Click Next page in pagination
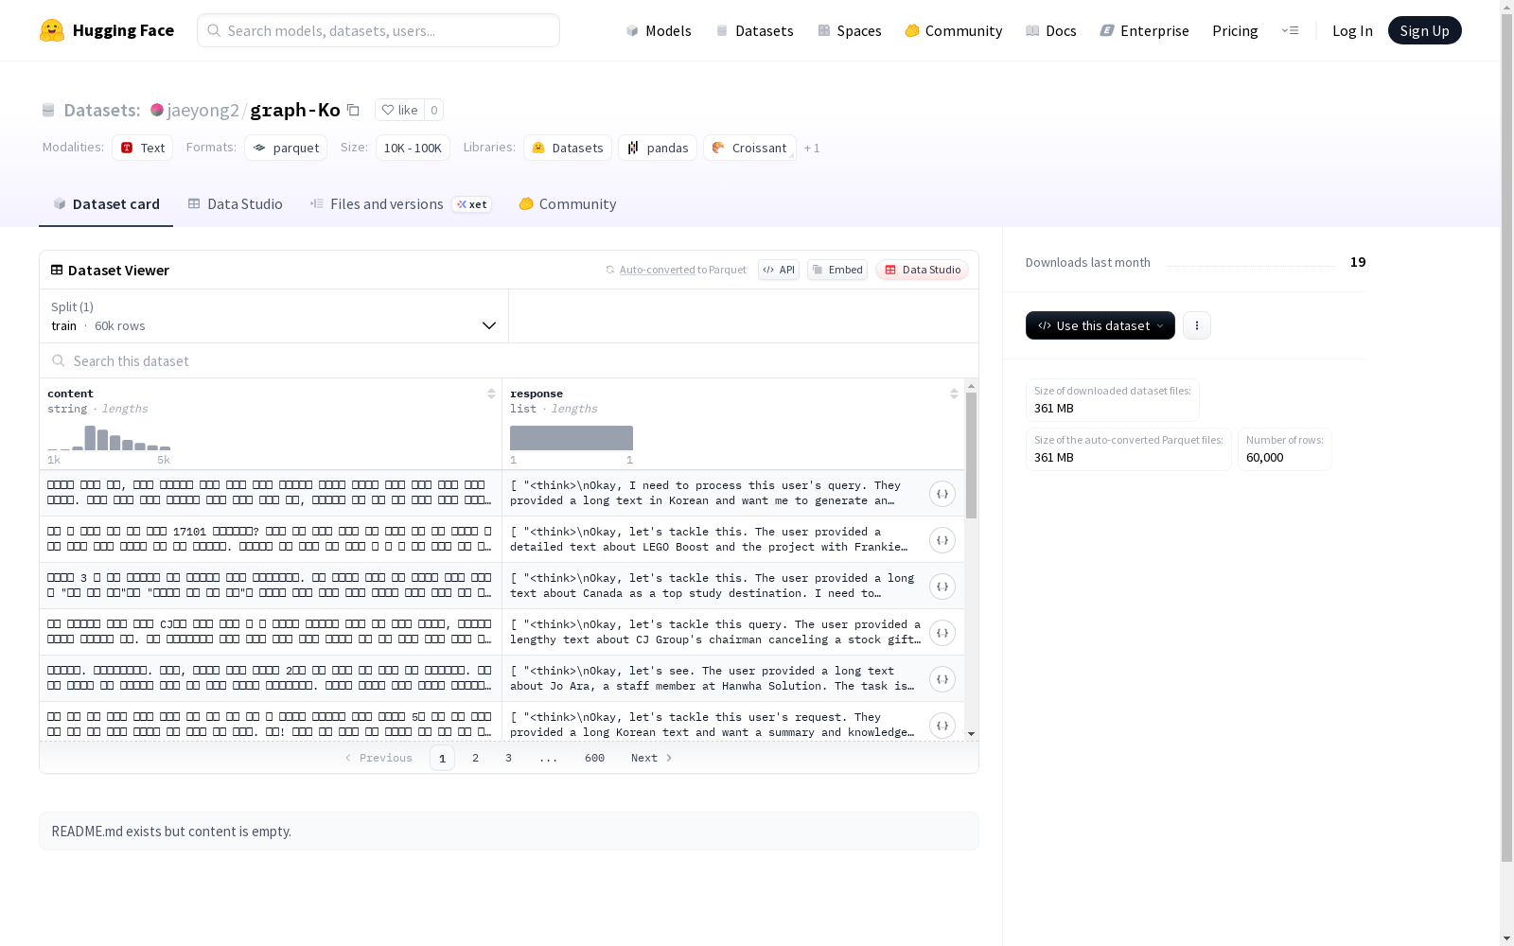1514x946 pixels. click(652, 758)
